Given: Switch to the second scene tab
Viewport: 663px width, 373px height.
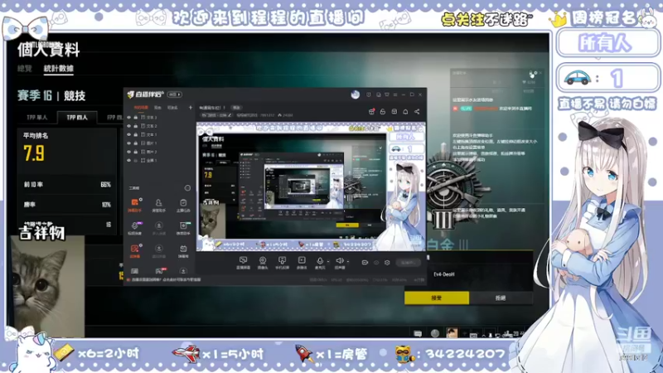Looking at the screenshot, I should [157, 108].
